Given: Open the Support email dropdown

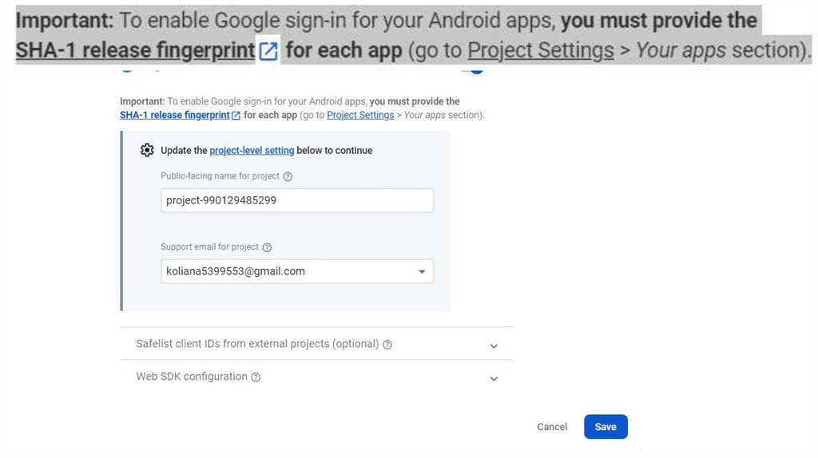Looking at the screenshot, I should coord(422,272).
